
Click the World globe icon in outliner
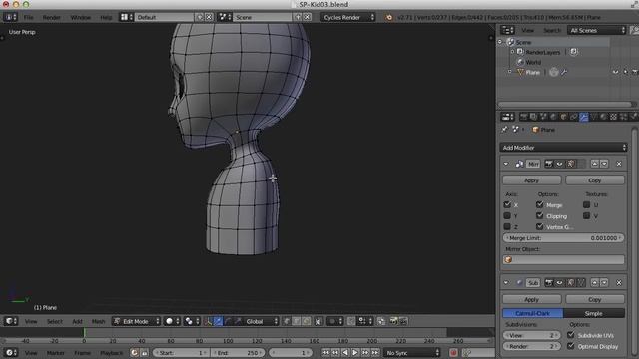(x=520, y=62)
